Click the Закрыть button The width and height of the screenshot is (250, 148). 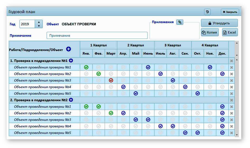(230, 12)
